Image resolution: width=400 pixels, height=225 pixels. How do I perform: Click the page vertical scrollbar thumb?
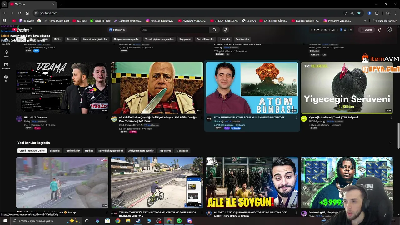(398, 136)
